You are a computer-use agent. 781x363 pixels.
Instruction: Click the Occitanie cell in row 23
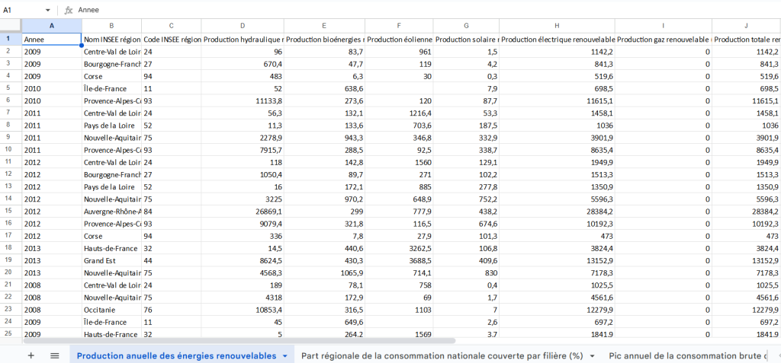pyautogui.click(x=111, y=309)
